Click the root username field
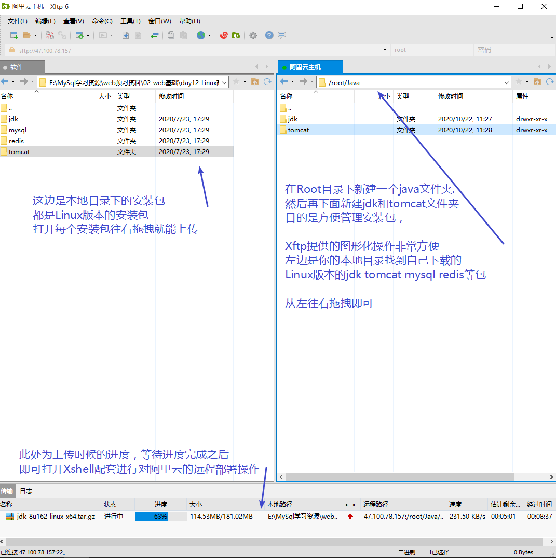 432,50
